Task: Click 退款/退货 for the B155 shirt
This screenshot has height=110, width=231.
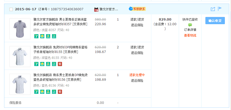Action: (137, 47)
